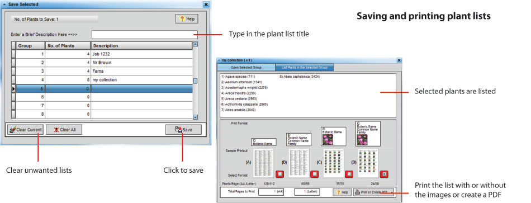
Task: Open the Print or Create PDF dropdown arrow
Action: [x=391, y=192]
